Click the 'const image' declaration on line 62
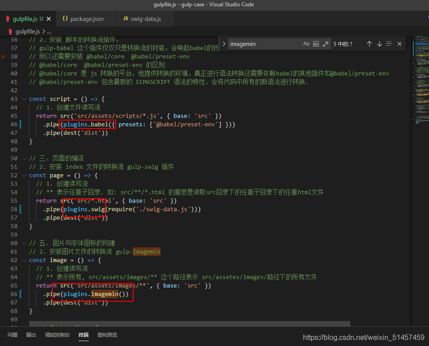This screenshot has height=346, width=429. 48,260
